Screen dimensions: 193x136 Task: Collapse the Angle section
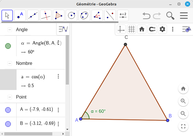[x=10, y=30]
